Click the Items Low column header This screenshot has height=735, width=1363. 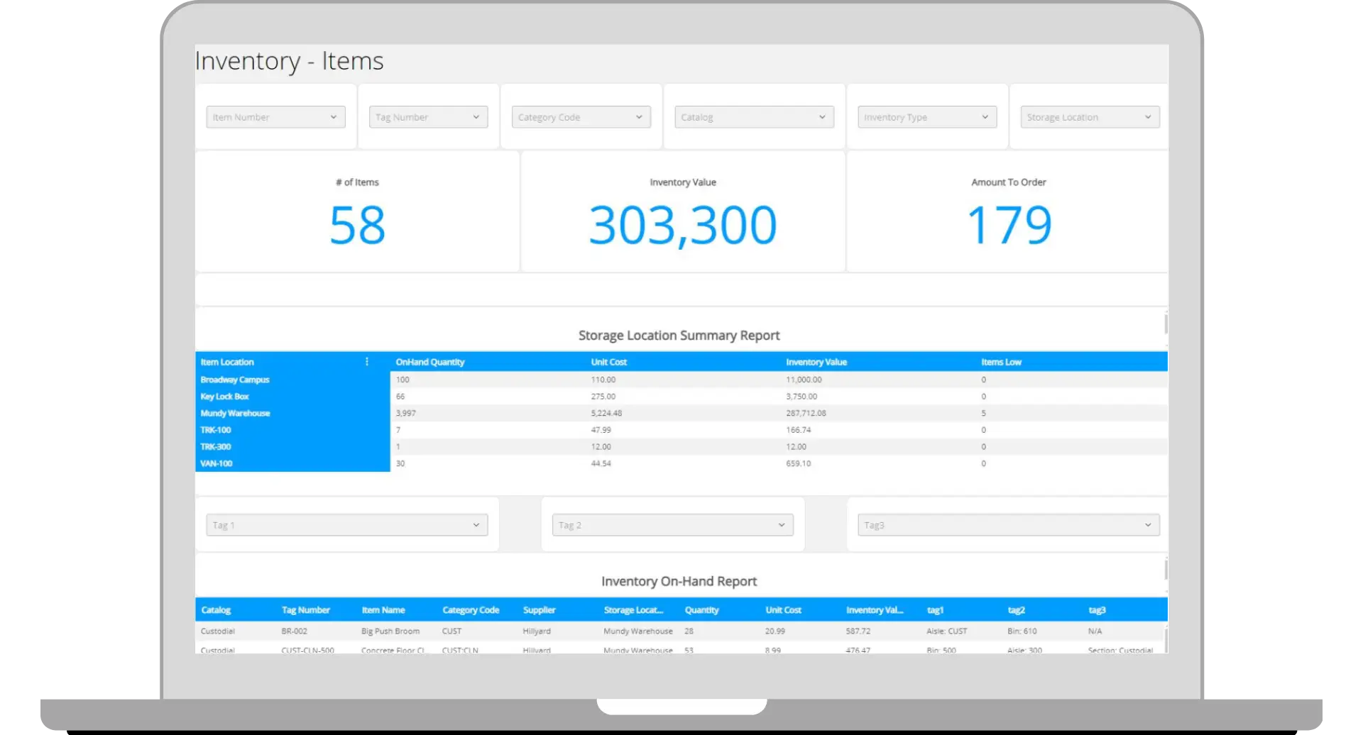(1001, 362)
